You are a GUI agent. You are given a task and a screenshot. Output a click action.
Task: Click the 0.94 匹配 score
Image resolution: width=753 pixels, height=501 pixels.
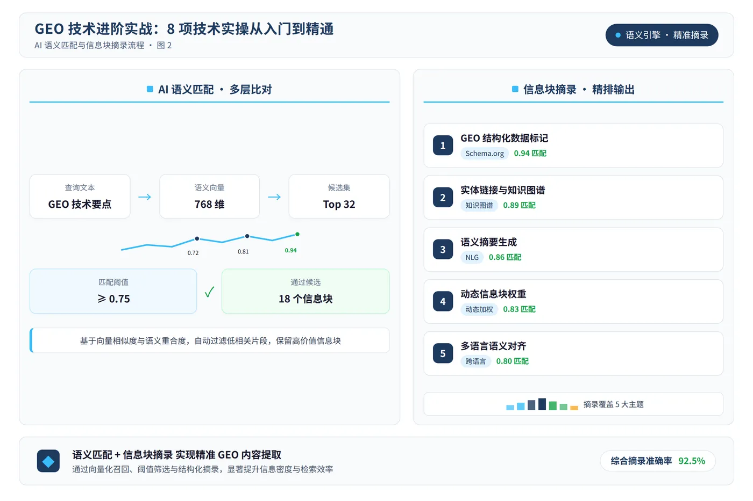tap(530, 154)
